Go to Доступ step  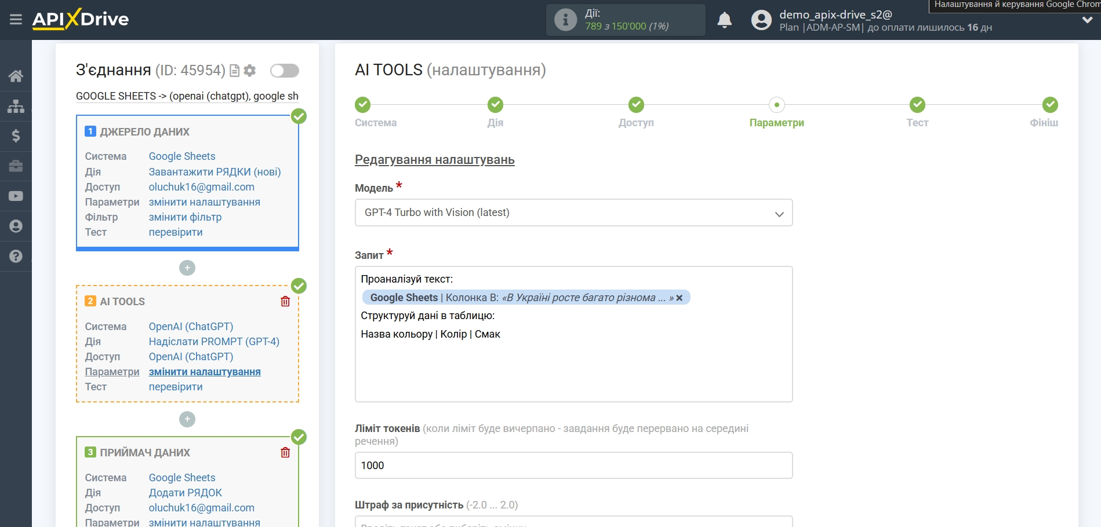[x=636, y=105]
